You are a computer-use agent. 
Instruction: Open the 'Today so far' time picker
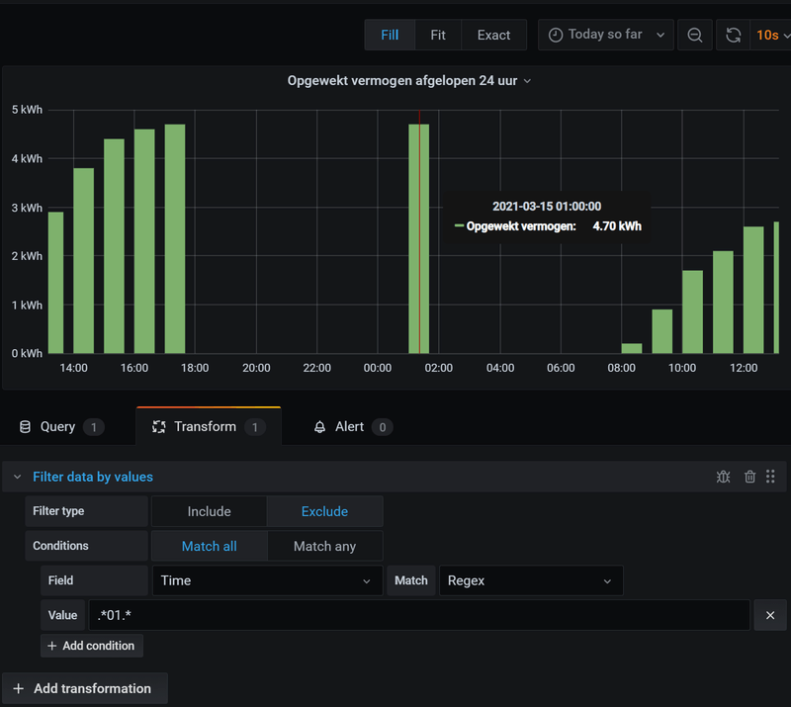pyautogui.click(x=606, y=35)
